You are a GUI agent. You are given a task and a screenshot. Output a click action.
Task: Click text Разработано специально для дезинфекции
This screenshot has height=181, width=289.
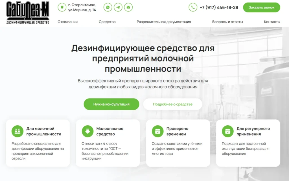click(38, 151)
